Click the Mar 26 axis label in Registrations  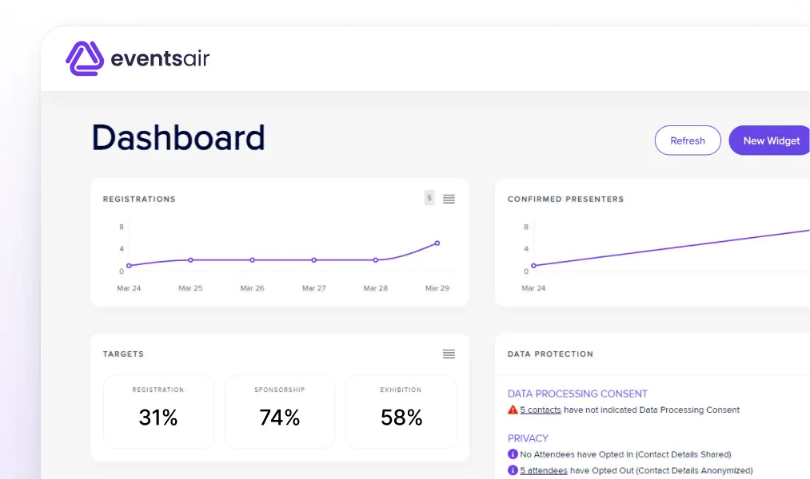[x=252, y=288]
